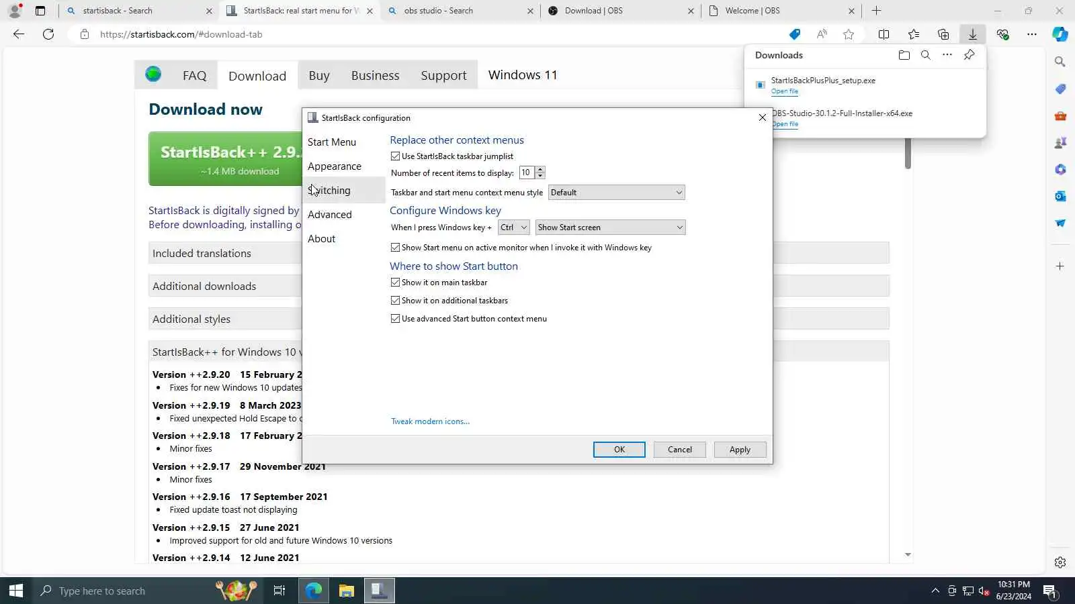Expand Included translations section
The height and width of the screenshot is (604, 1075).
[x=519, y=253]
